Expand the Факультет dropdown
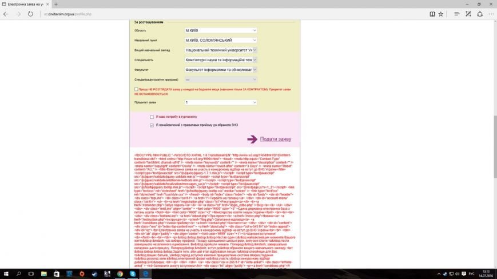The image size is (497, 279). coord(221,70)
